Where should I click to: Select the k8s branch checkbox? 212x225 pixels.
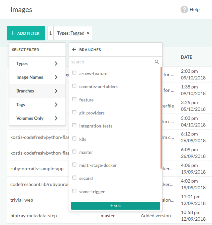pyautogui.click(x=74, y=139)
